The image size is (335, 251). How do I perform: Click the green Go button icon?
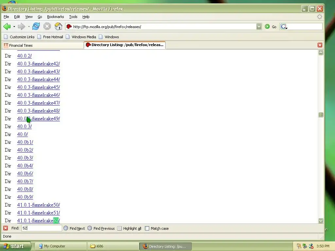point(267,27)
